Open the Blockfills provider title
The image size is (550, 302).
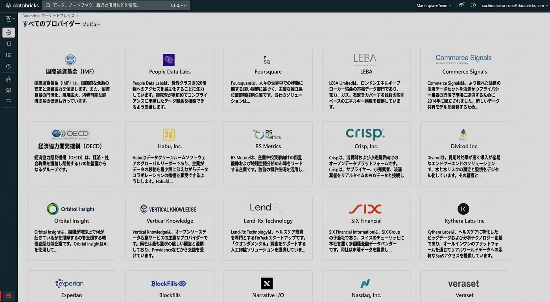[x=170, y=295]
